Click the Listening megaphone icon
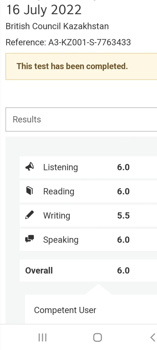157x350 pixels. click(30, 167)
